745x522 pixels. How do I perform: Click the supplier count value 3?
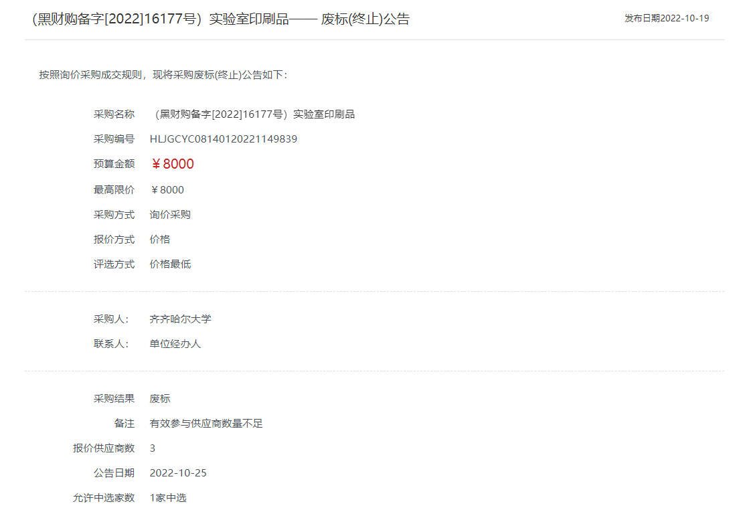(x=153, y=448)
